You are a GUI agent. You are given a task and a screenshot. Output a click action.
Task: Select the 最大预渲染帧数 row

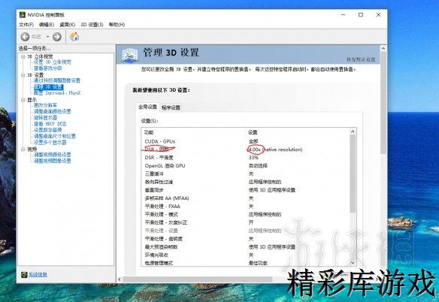pyautogui.click(x=246, y=247)
